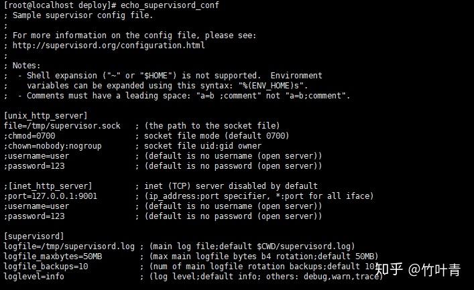This screenshot has width=474, height=290.
Task: Click the logfile=/tmp/supervisord.log setting
Action: click(70, 246)
